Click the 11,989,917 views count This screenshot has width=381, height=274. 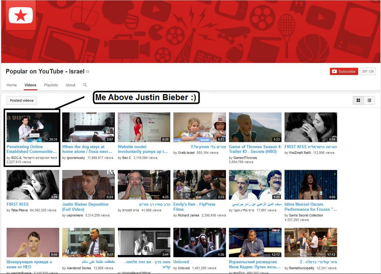click(x=100, y=158)
